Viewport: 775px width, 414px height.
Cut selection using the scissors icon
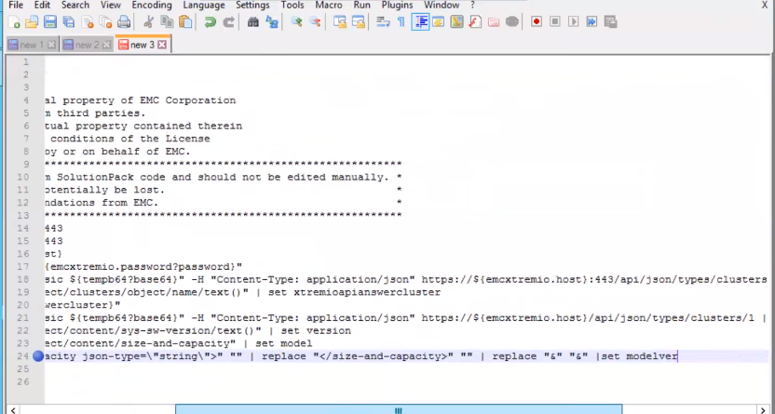[148, 22]
